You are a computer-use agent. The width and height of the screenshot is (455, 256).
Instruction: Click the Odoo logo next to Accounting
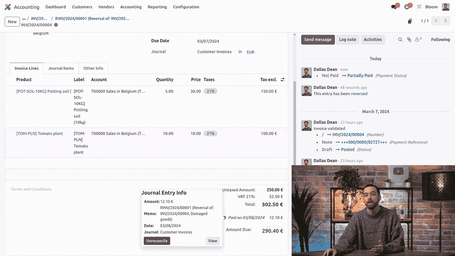pos(7,7)
